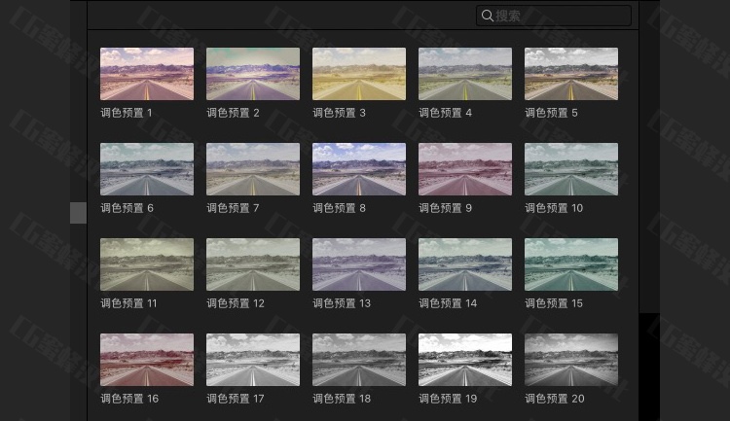Screen dimensions: 730x421
Task: Pick the 调色预置 19 high-contrast preset
Action: [x=465, y=360]
